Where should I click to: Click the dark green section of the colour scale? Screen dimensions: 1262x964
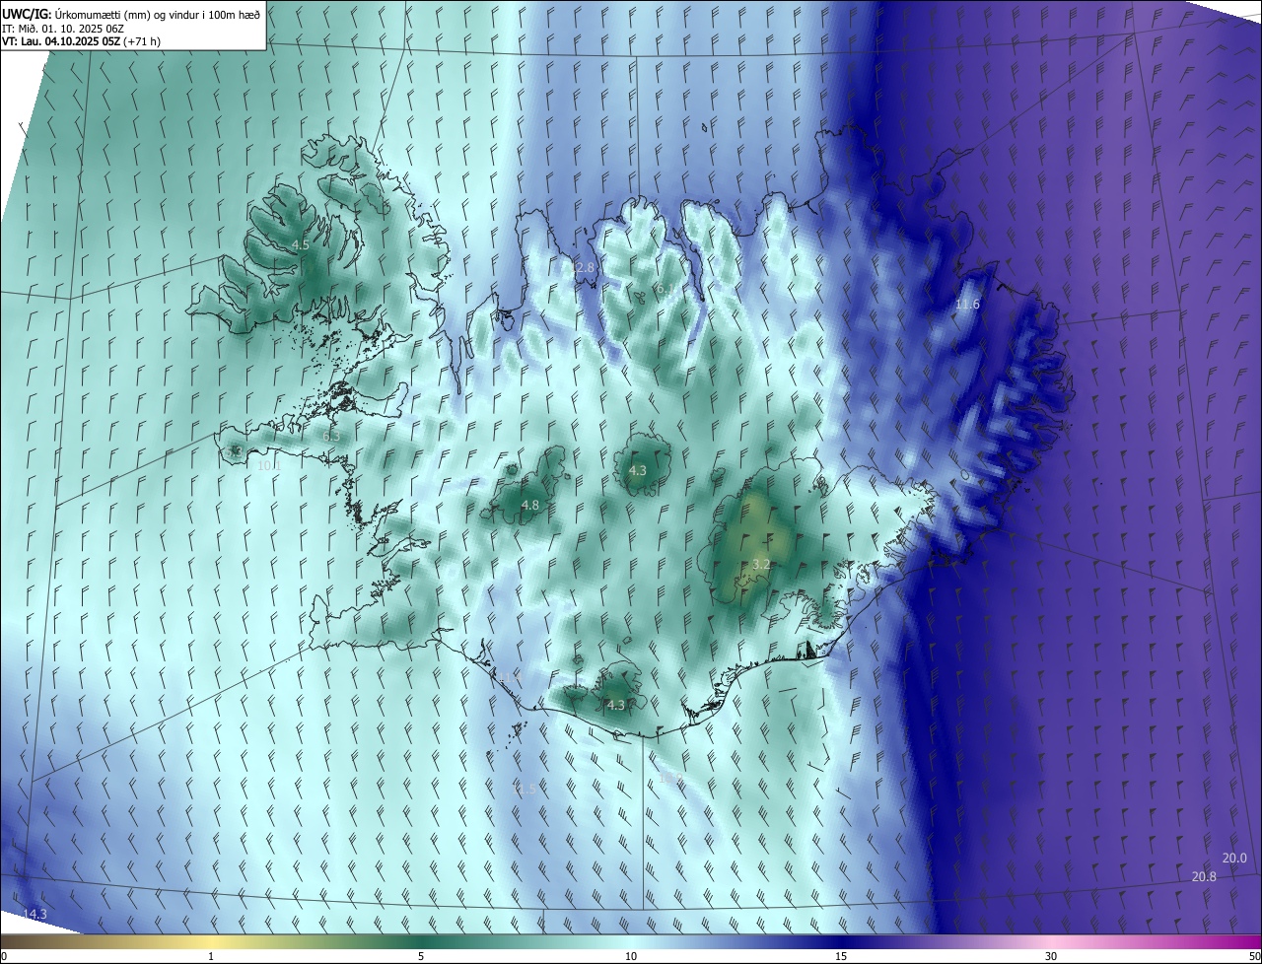pos(421,942)
